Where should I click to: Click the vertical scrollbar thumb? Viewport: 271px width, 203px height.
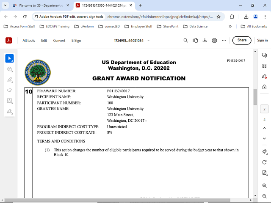point(255,97)
